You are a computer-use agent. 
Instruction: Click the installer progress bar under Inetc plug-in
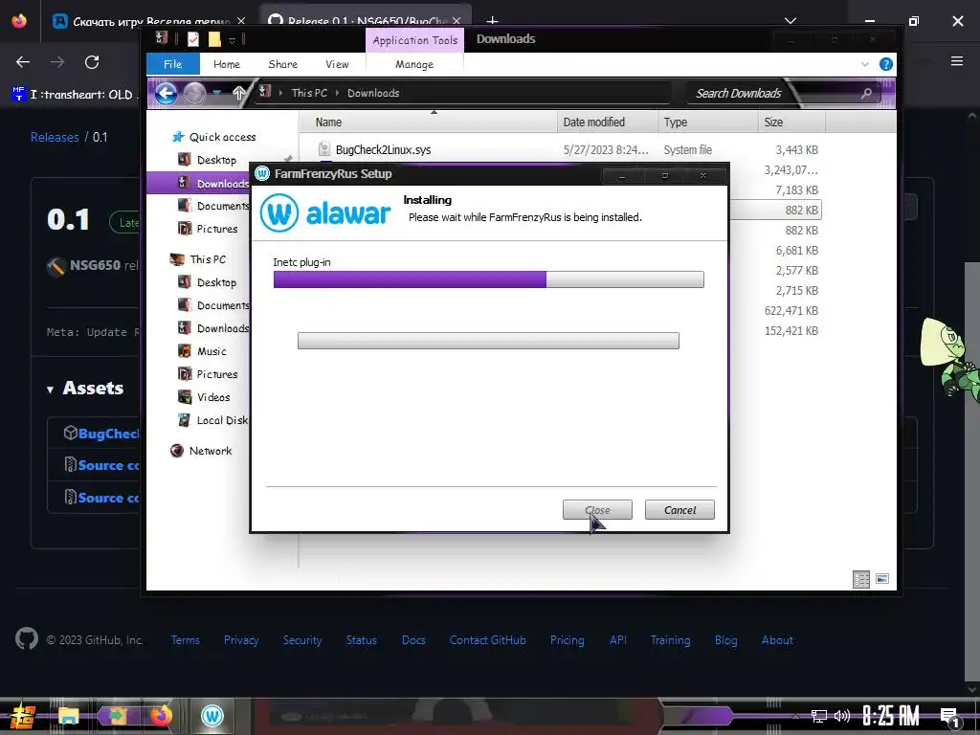(x=488, y=279)
